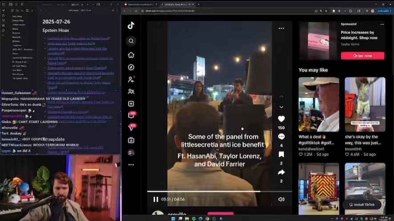Open the 'What a deal #golftiktok' video
This screenshot has height=221, width=394.
click(318, 104)
